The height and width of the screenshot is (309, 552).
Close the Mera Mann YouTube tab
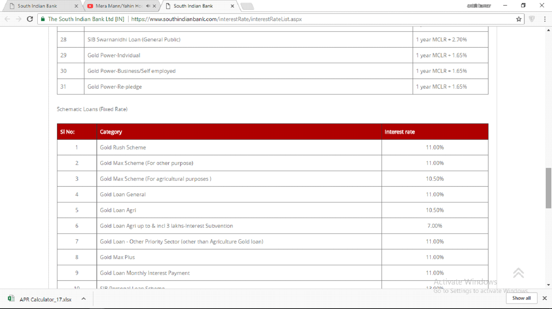tap(155, 6)
